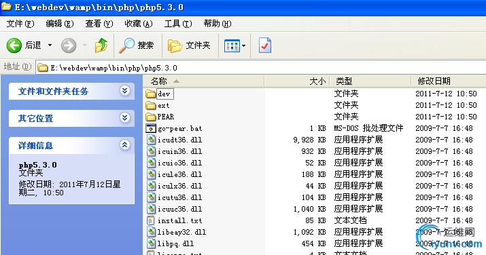The width and height of the screenshot is (486, 255).
Task: Click the 'iculx36.dll' file name
Action: [180, 186]
